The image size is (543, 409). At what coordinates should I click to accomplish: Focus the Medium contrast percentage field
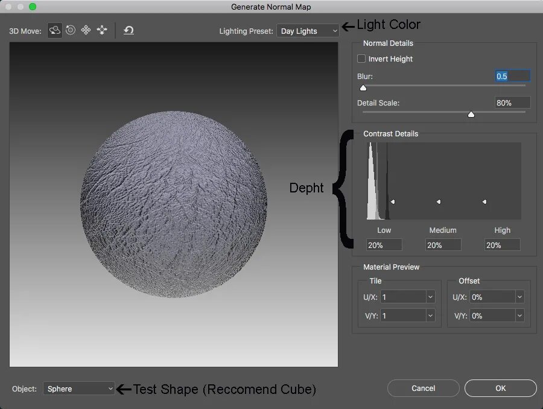[443, 245]
